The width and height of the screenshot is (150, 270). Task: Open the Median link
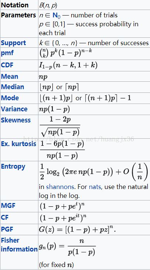[x=13, y=87]
